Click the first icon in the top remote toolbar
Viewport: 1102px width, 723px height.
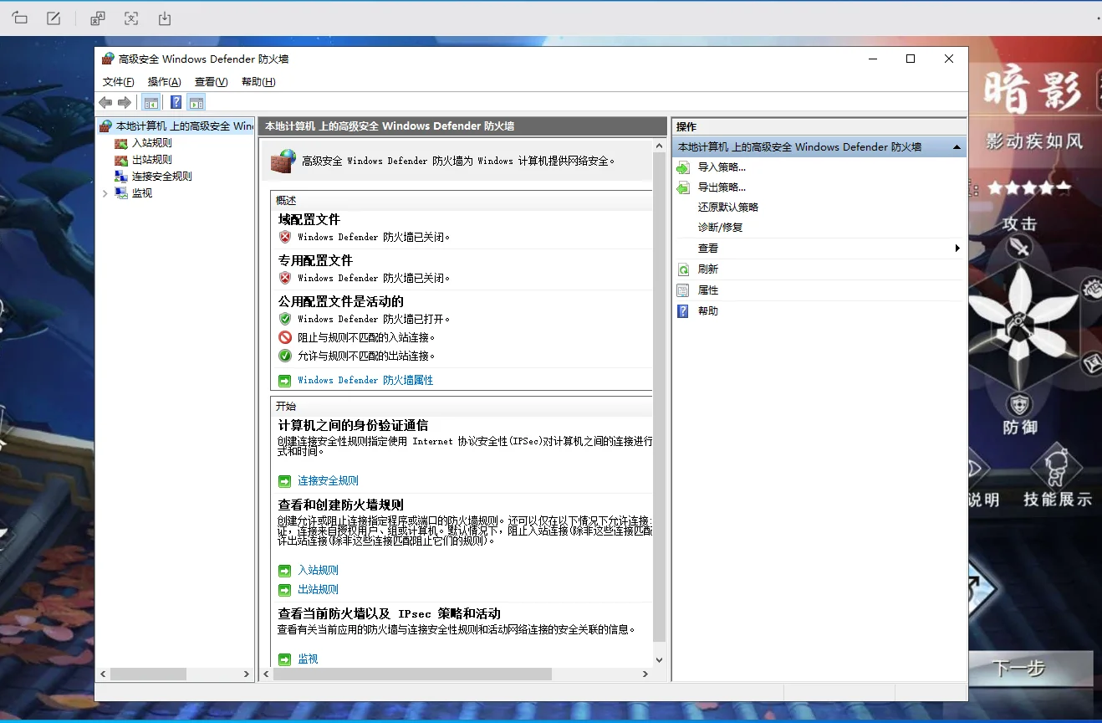(x=20, y=18)
